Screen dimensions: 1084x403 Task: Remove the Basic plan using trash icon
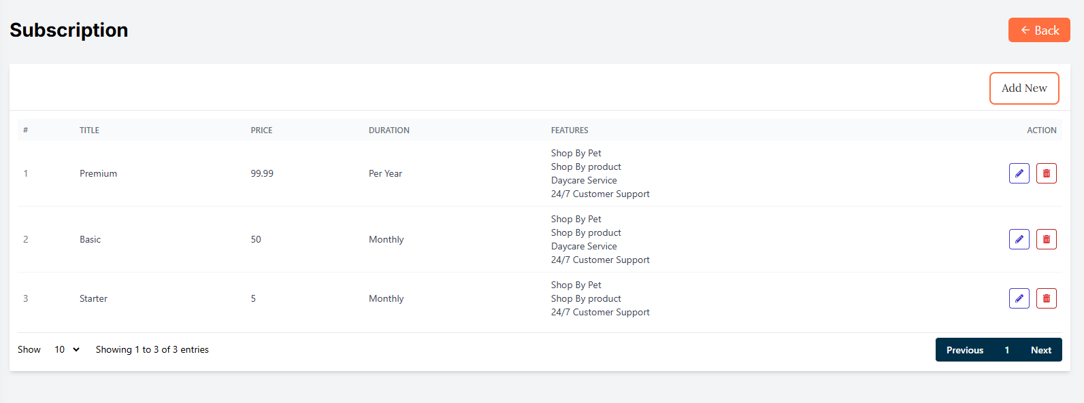tap(1046, 239)
